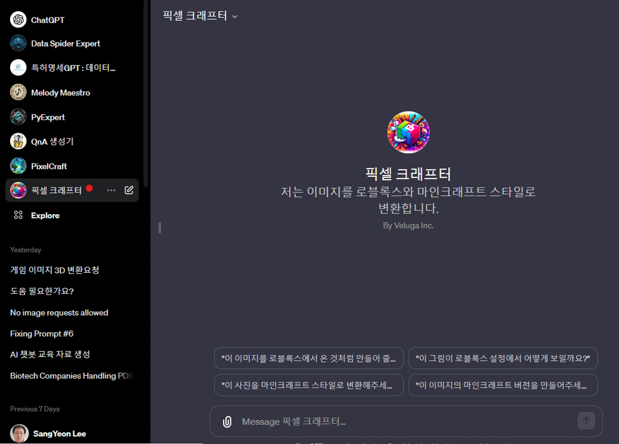Click the PixelCraft avatar icon
Viewport: 619px width, 444px height.
[x=18, y=166]
